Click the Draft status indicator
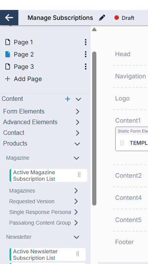 pos(124,18)
